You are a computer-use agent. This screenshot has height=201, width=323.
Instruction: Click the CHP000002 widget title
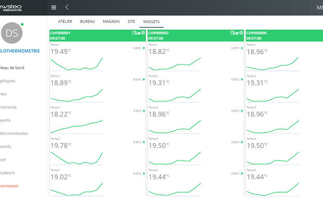pos(158,33)
